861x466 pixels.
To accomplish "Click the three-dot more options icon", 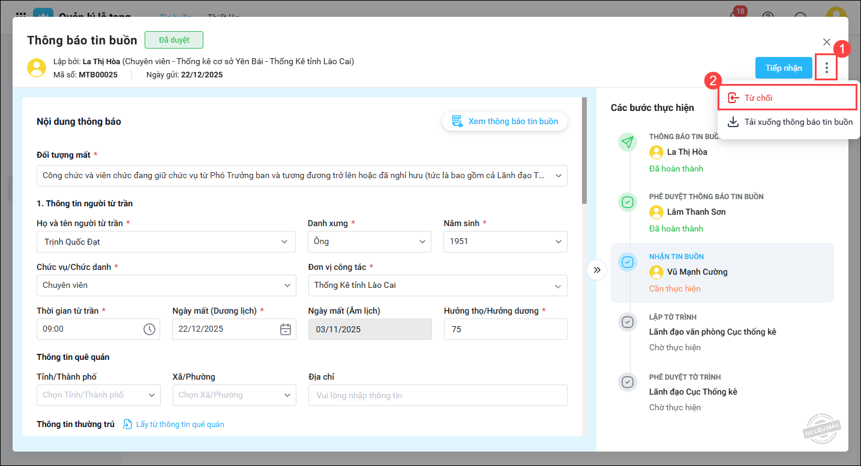I will [826, 68].
